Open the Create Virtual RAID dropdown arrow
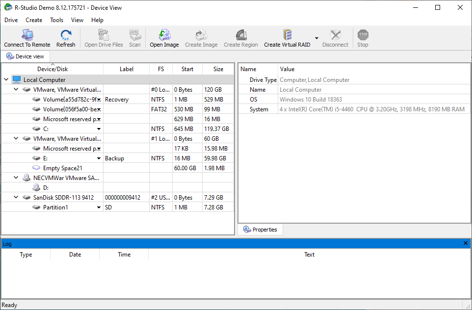The width and height of the screenshot is (472, 310). pyautogui.click(x=316, y=38)
